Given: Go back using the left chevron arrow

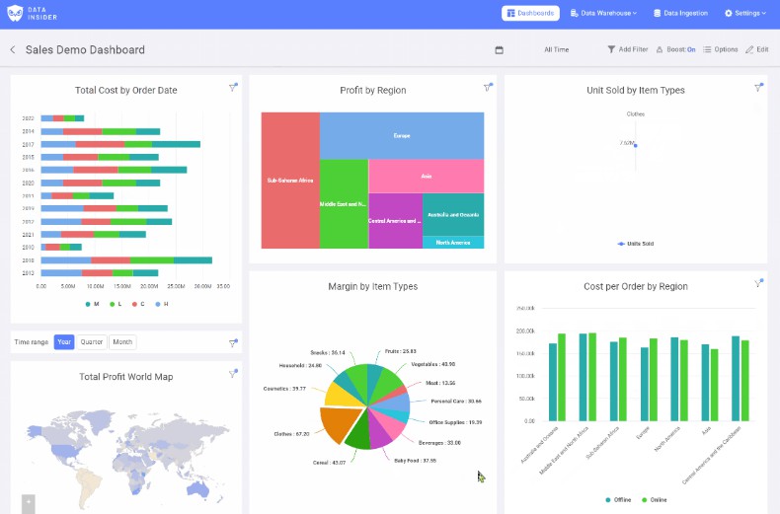Looking at the screenshot, I should 13,50.
